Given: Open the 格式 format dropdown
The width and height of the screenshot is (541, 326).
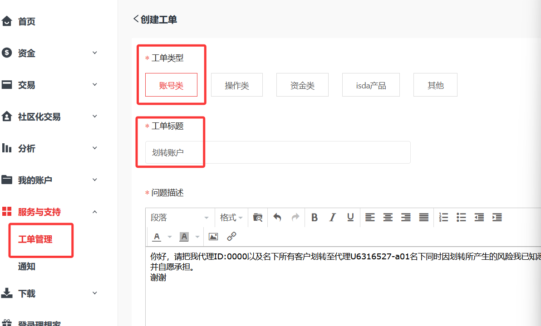Looking at the screenshot, I should point(231,218).
